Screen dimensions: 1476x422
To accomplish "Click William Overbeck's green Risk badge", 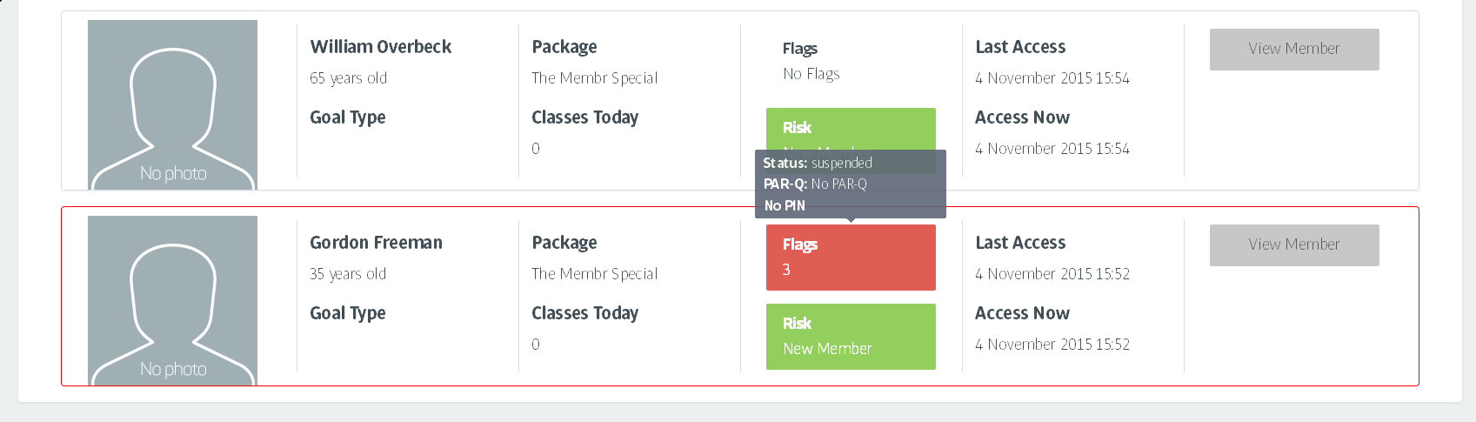I will coord(850,126).
